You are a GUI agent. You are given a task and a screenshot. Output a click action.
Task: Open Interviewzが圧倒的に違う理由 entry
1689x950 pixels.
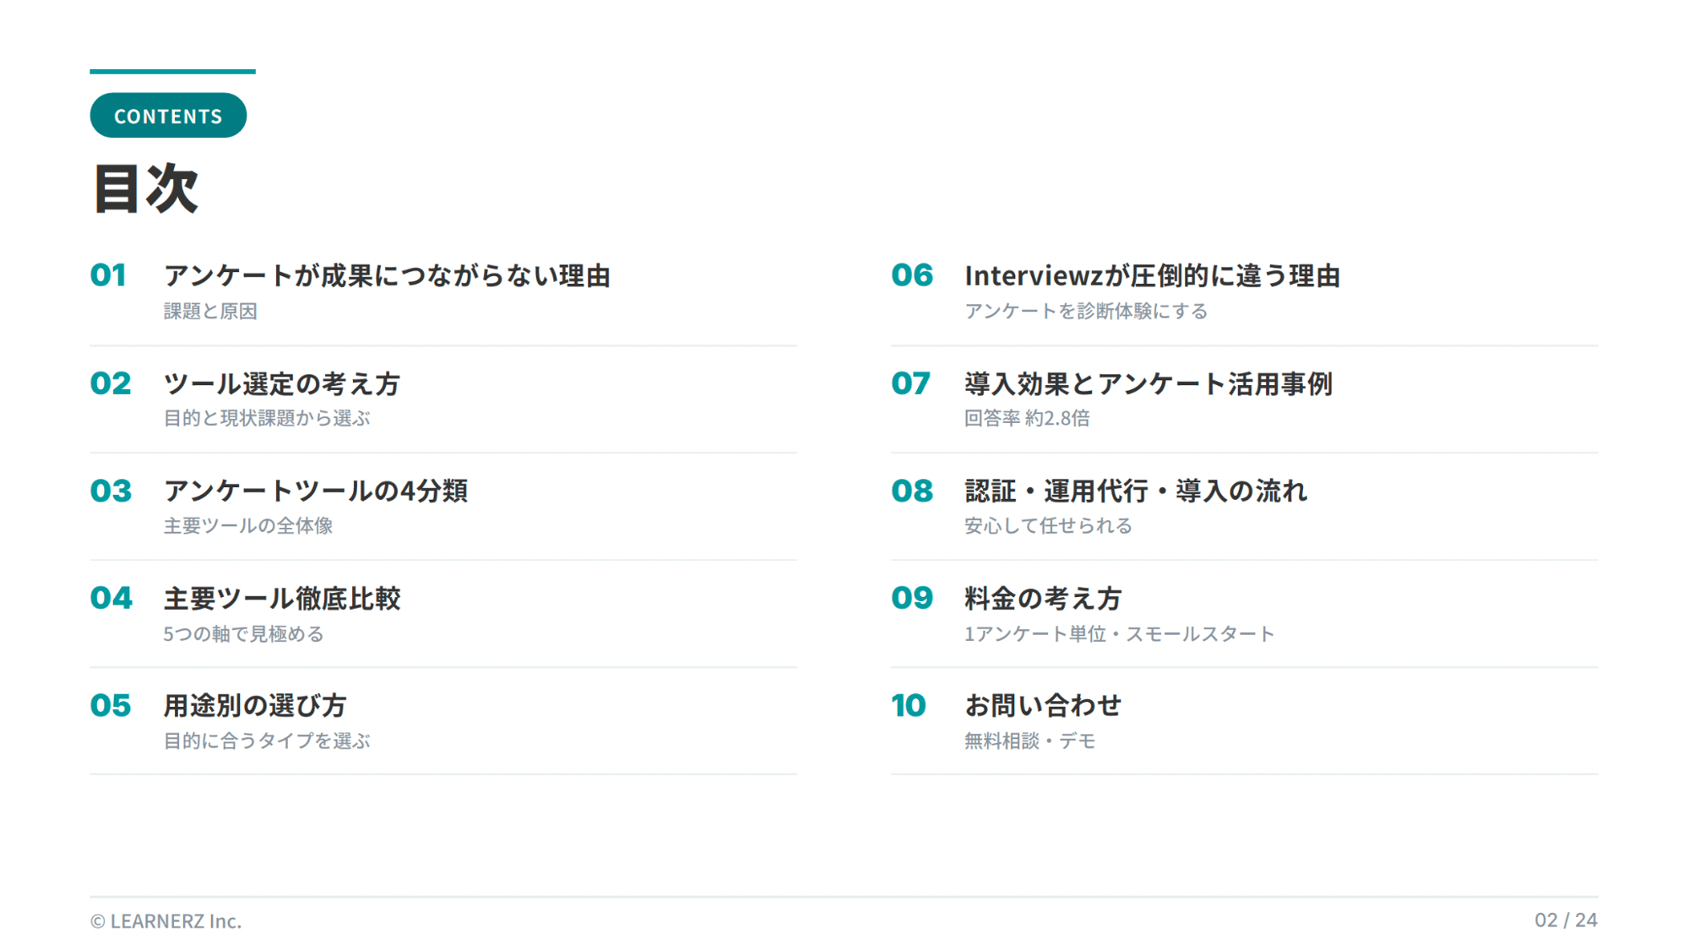pyautogui.click(x=1152, y=275)
